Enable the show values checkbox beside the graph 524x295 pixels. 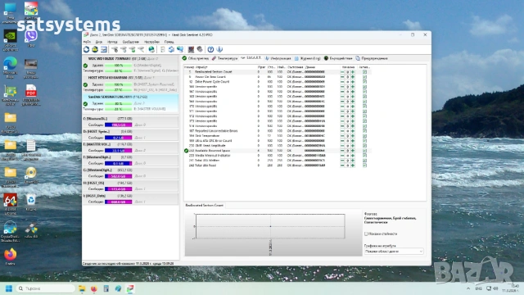pos(366,234)
